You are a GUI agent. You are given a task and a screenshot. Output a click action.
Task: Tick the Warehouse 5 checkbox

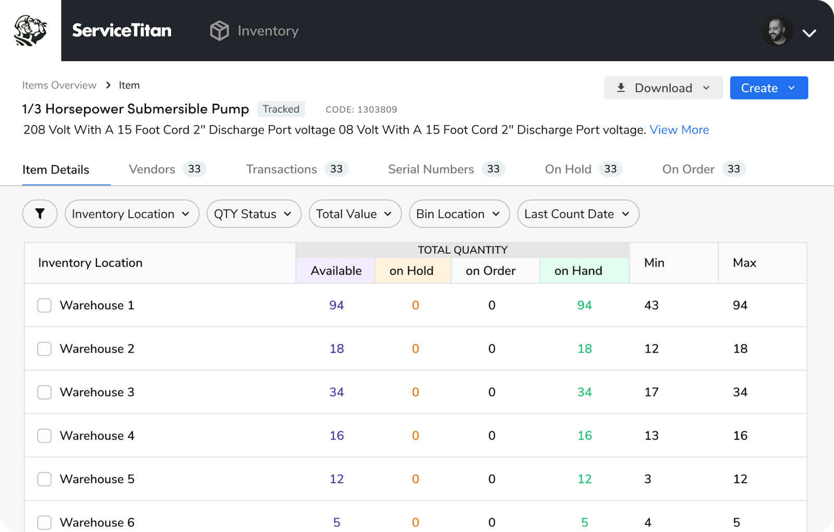point(44,479)
